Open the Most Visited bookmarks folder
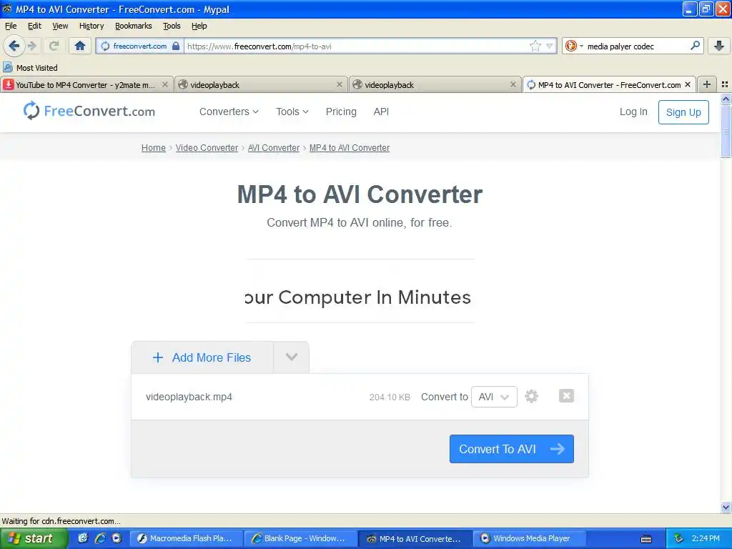The height and width of the screenshot is (549, 732). pos(30,68)
